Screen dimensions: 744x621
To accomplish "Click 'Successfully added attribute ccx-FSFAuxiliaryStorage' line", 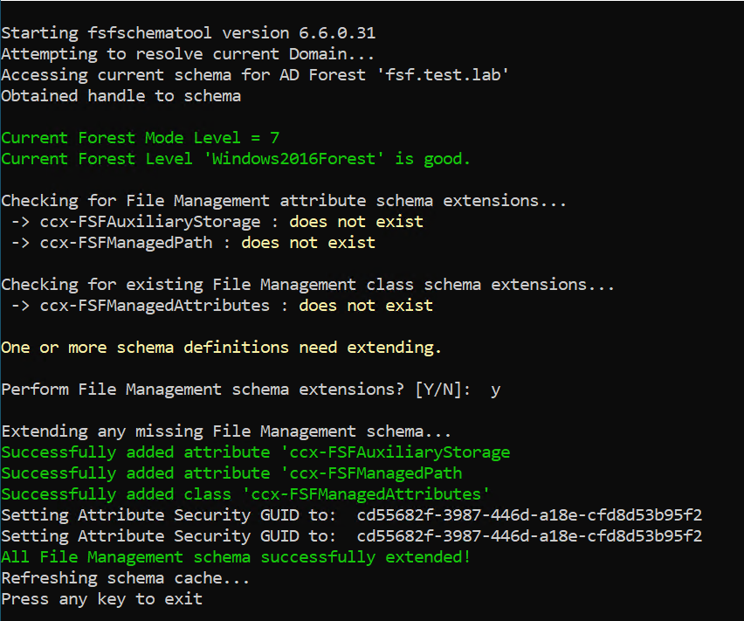I will click(255, 452).
